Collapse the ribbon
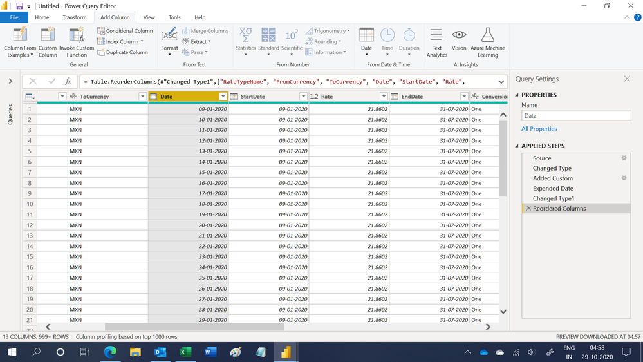This screenshot has width=643, height=362. click(x=627, y=17)
